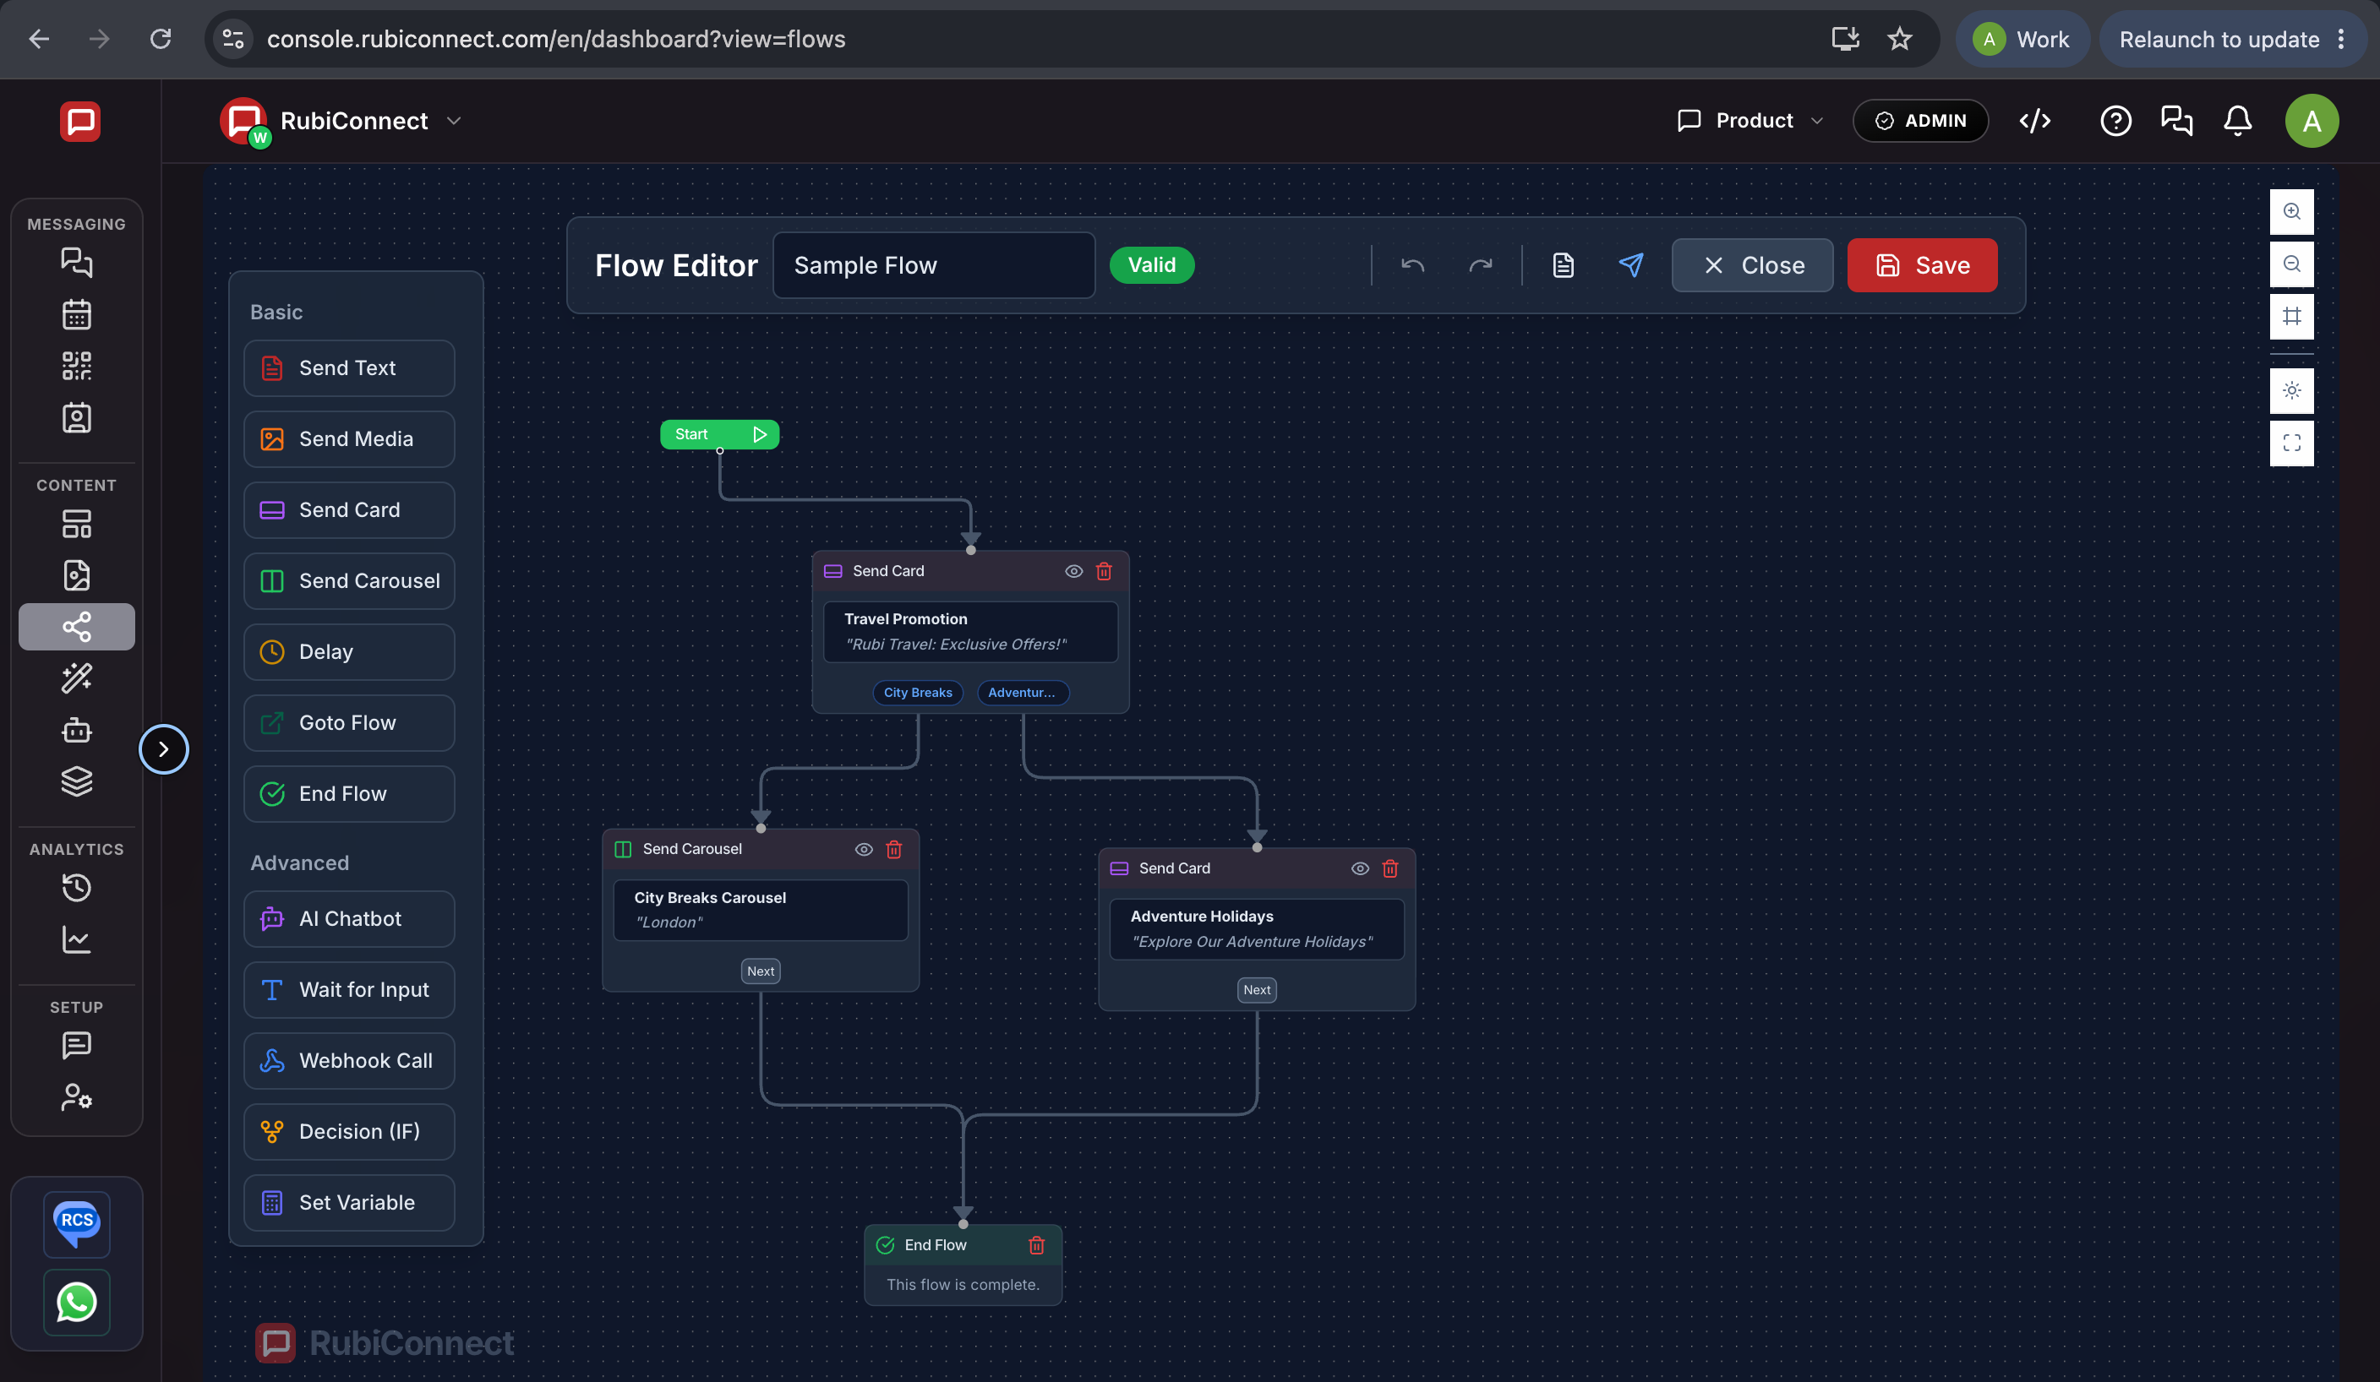The image size is (2380, 1382).
Task: Add a Webhook Call block
Action: pos(349,1060)
